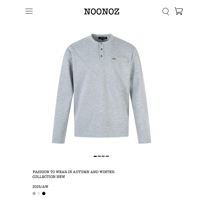This screenshot has width=203, height=203.
Task: Show the fourth carousel slide indicator
Action: click(x=107, y=156)
